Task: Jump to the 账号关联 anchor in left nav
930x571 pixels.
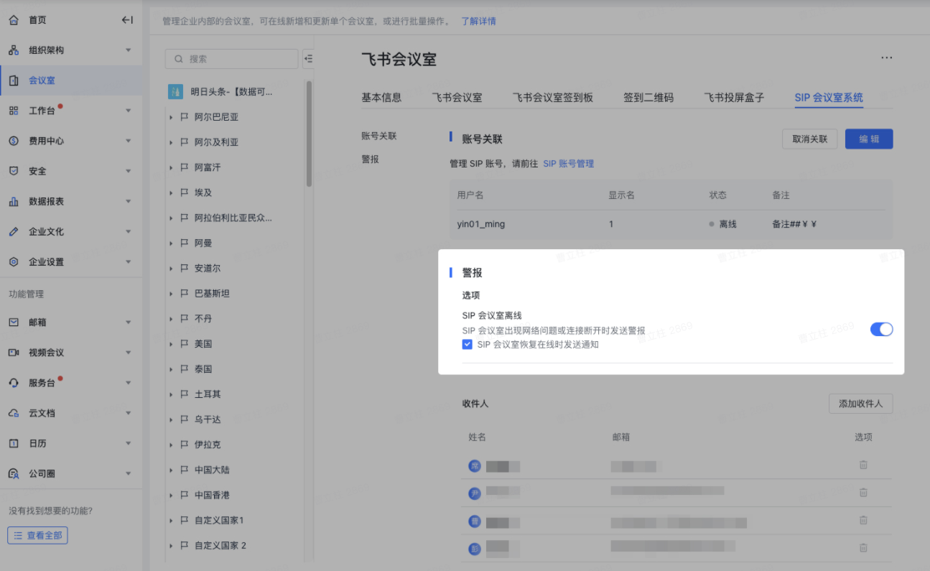Action: pos(378,136)
